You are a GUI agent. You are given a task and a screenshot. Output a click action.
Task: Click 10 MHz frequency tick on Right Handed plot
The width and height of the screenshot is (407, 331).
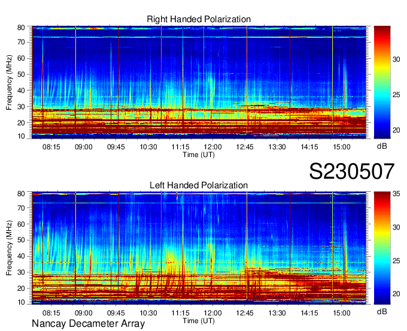[21, 136]
